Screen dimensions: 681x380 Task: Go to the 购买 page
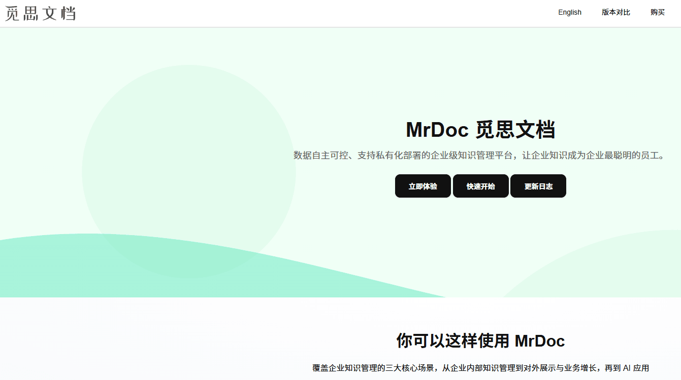(x=658, y=13)
